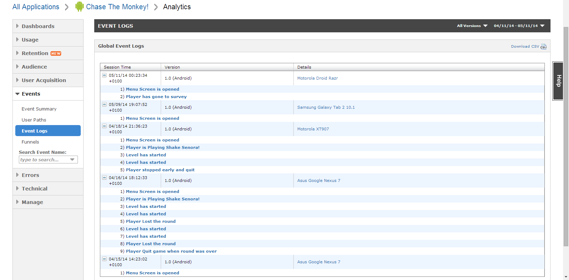Collapse the 04/18/14 21:36:23 session row
Screen dimensions: 569x280
coord(105,126)
